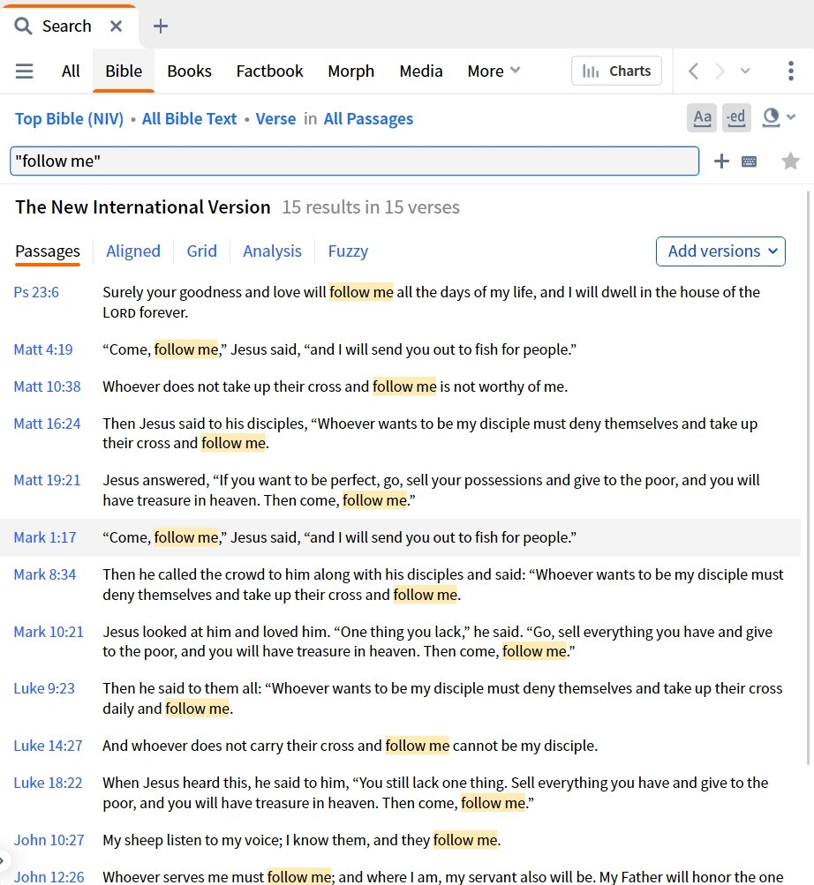Click the partial-match pie icon

768,117
